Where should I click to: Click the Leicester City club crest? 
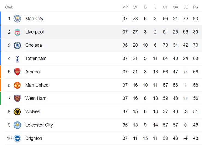tap(17, 125)
